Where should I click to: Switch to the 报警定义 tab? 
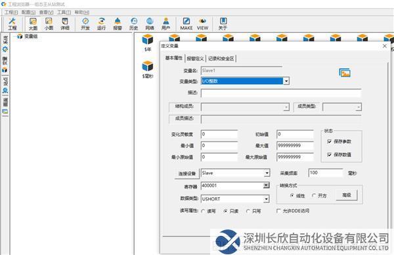click(195, 58)
